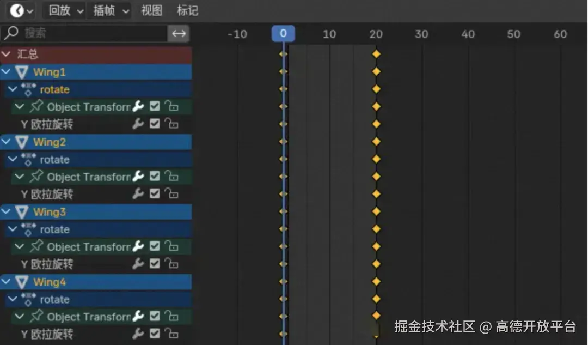Uncheck mute checkbox on Wing1 Y 欧拉旋转
The image size is (588, 345).
pos(155,124)
